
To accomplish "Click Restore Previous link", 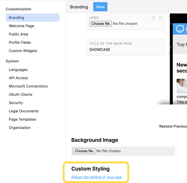I will (x=173, y=126).
